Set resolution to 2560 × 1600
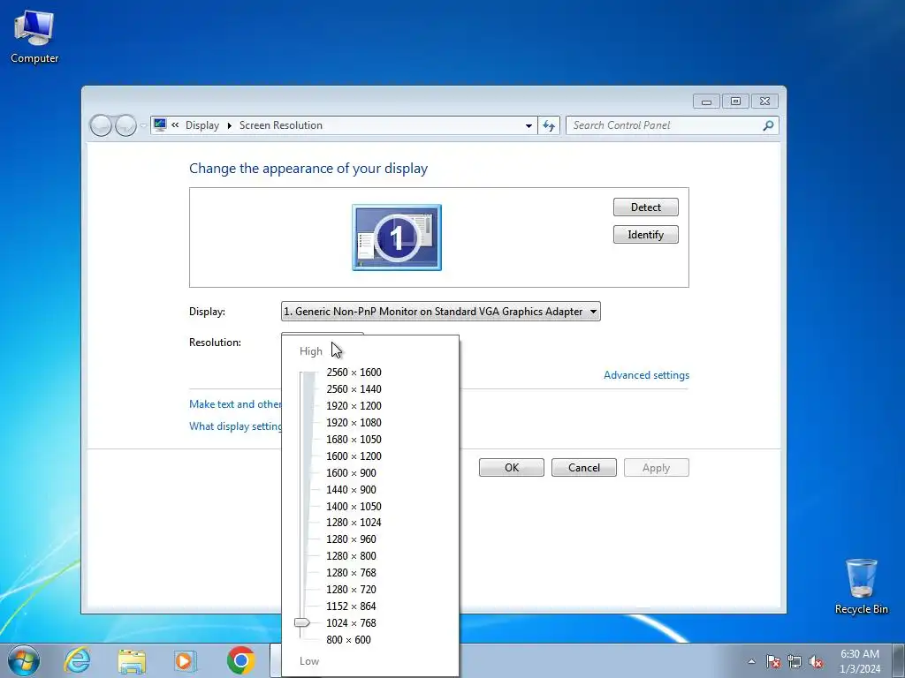This screenshot has height=678, width=905. coord(354,373)
